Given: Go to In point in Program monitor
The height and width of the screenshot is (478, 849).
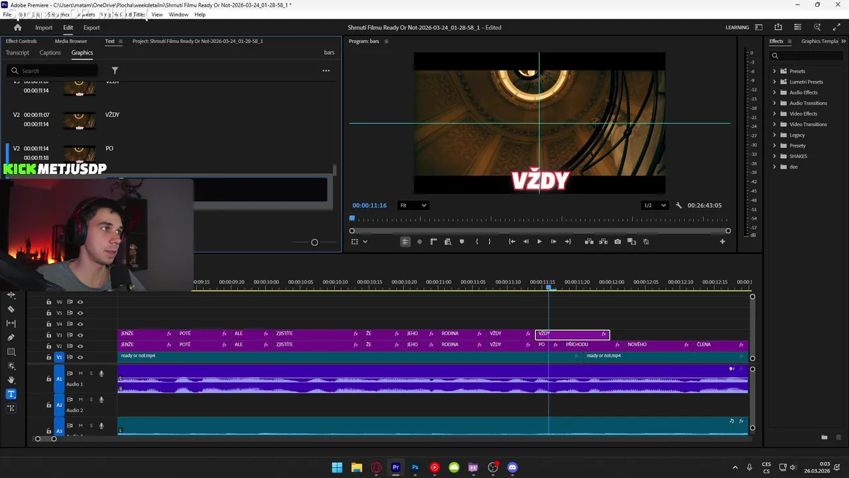Looking at the screenshot, I should pyautogui.click(x=511, y=242).
